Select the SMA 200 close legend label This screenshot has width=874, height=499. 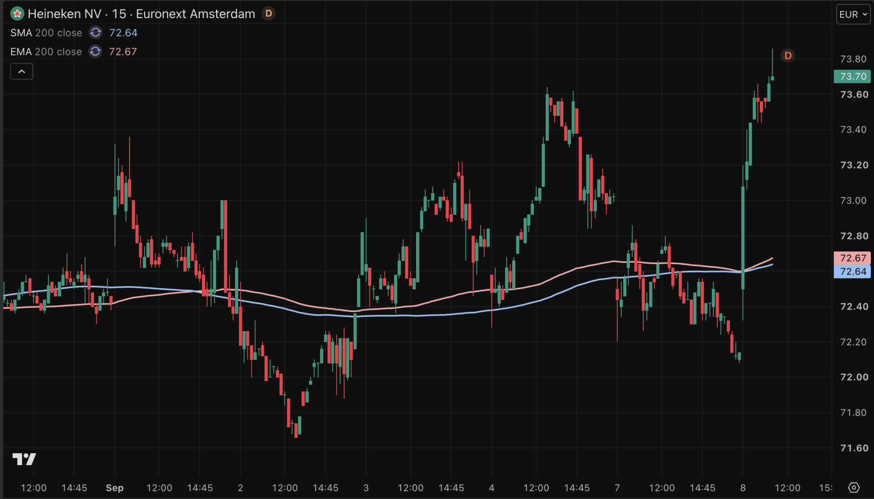coord(46,33)
